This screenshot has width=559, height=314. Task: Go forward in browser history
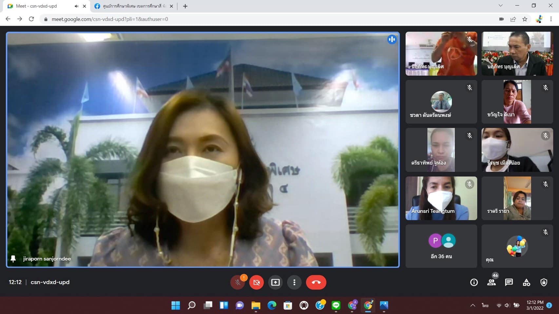click(x=20, y=19)
